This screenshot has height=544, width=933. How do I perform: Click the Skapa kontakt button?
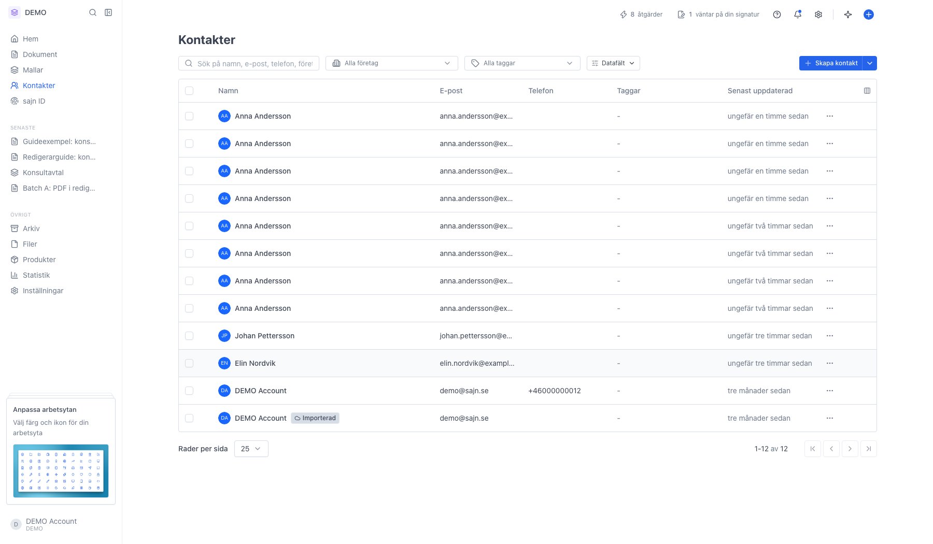click(831, 63)
